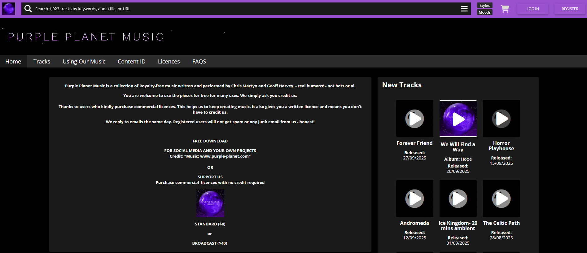Play The Celtic Path track
Image resolution: width=587 pixels, height=253 pixels.
pyautogui.click(x=501, y=198)
